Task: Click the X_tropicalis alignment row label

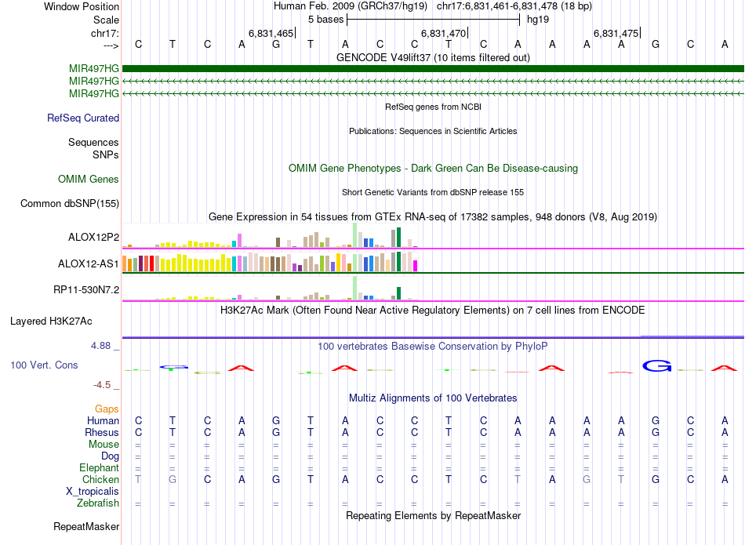Action: tap(93, 492)
